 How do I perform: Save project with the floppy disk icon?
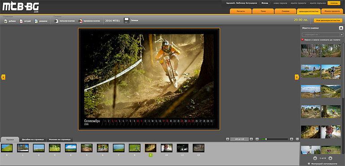tap(126, 21)
